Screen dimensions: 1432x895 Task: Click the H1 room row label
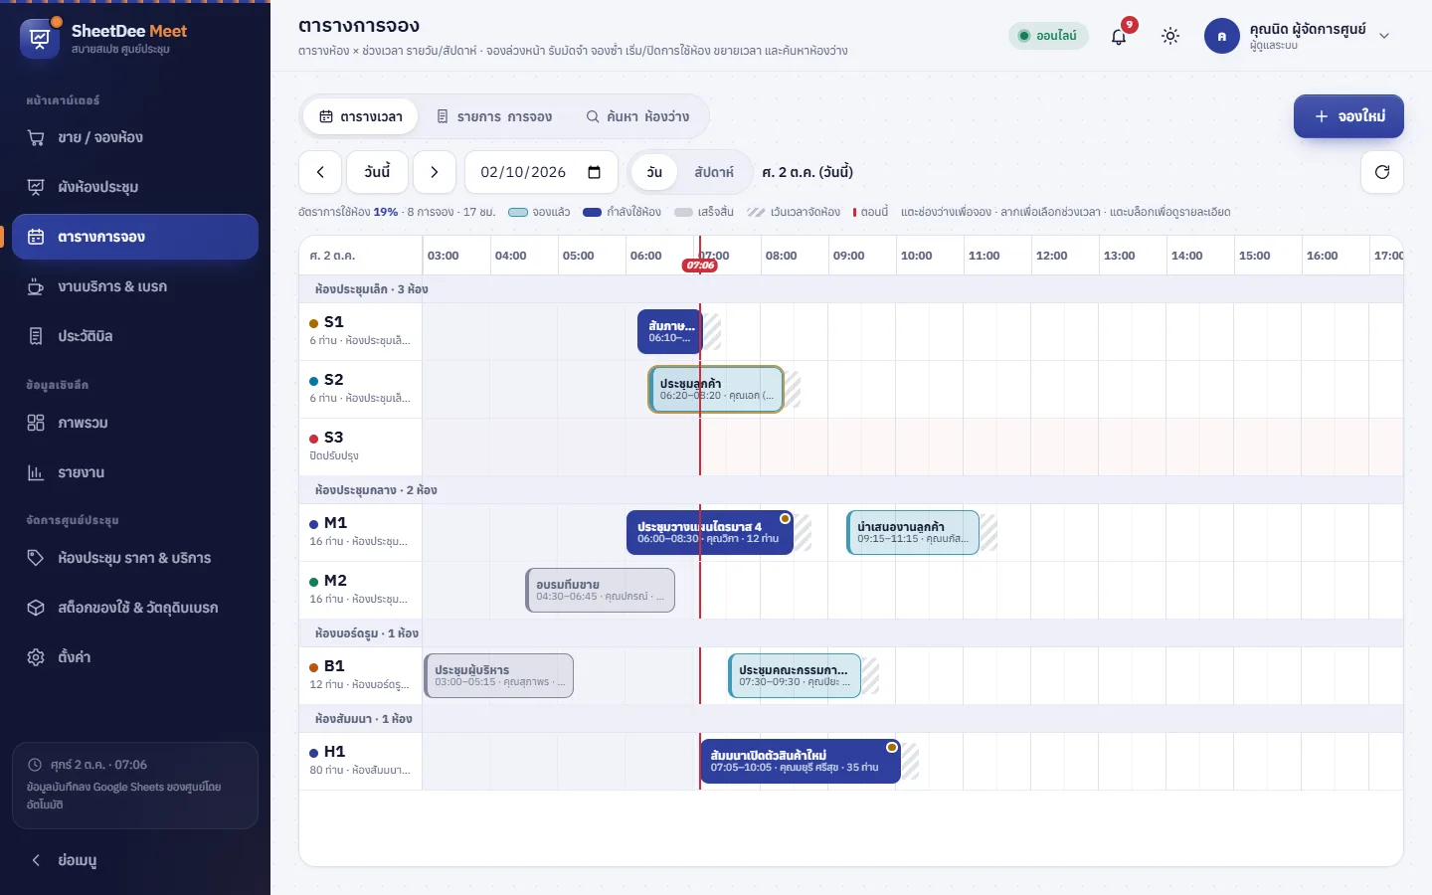(361, 761)
